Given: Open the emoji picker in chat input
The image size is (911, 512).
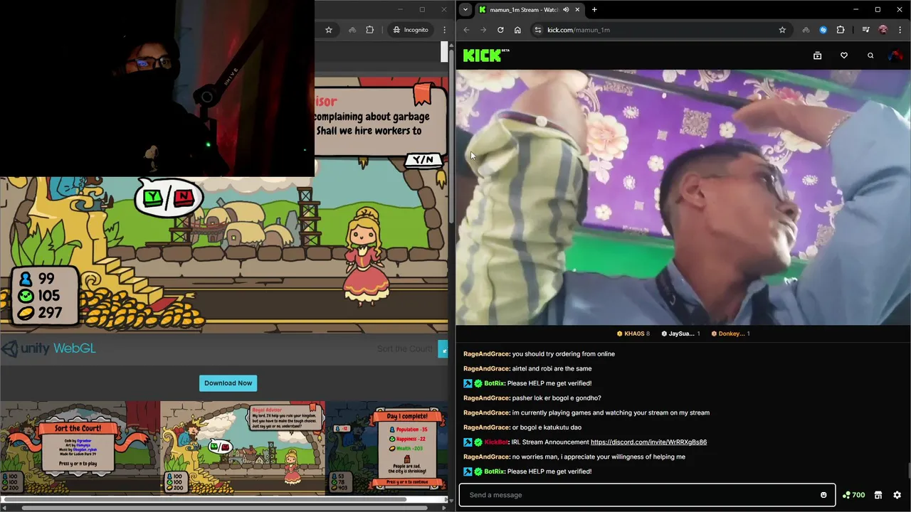Looking at the screenshot, I should [823, 495].
